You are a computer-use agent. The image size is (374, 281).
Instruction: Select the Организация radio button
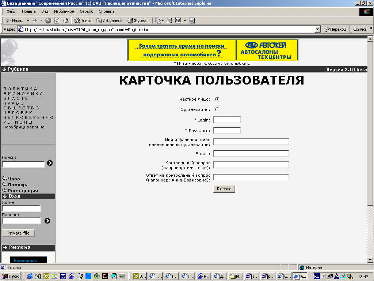[x=217, y=109]
